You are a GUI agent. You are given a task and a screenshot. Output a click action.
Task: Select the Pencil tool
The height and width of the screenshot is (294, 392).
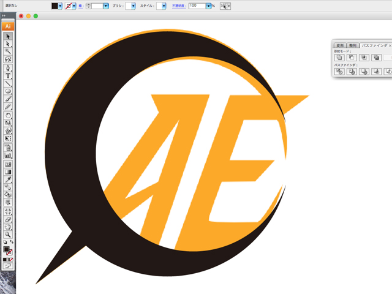(8, 107)
